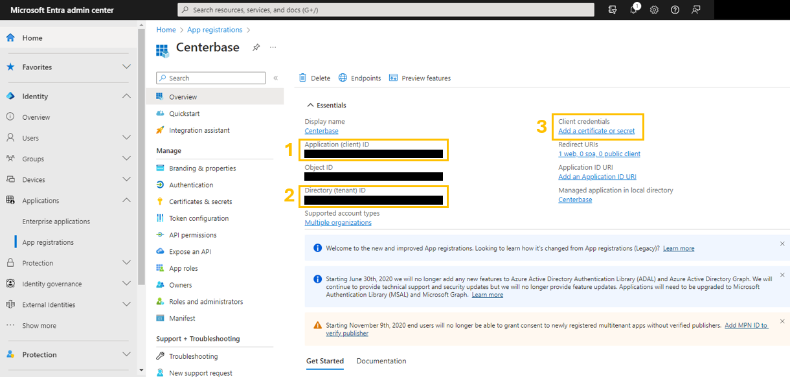This screenshot has width=790, height=377.
Task: Open the notifications bell icon
Action: [x=634, y=10]
